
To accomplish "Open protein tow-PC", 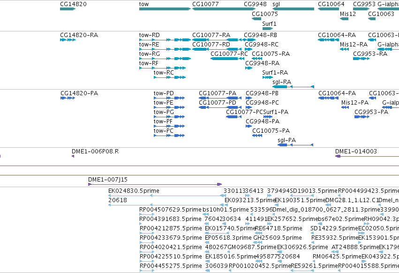I will click(169, 136).
